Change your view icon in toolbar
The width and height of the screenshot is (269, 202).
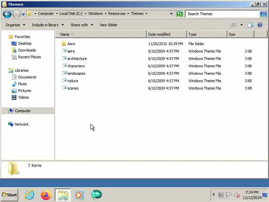click(233, 25)
